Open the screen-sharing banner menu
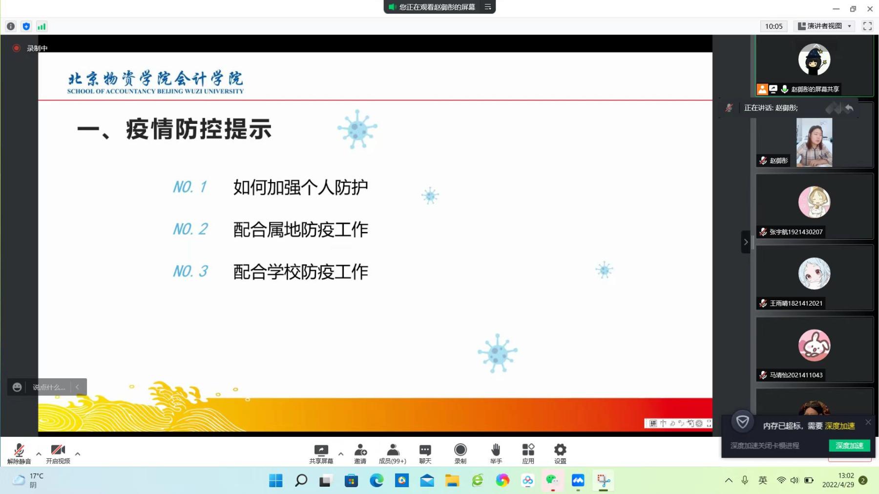Viewport: 879px width, 494px height. point(488,7)
